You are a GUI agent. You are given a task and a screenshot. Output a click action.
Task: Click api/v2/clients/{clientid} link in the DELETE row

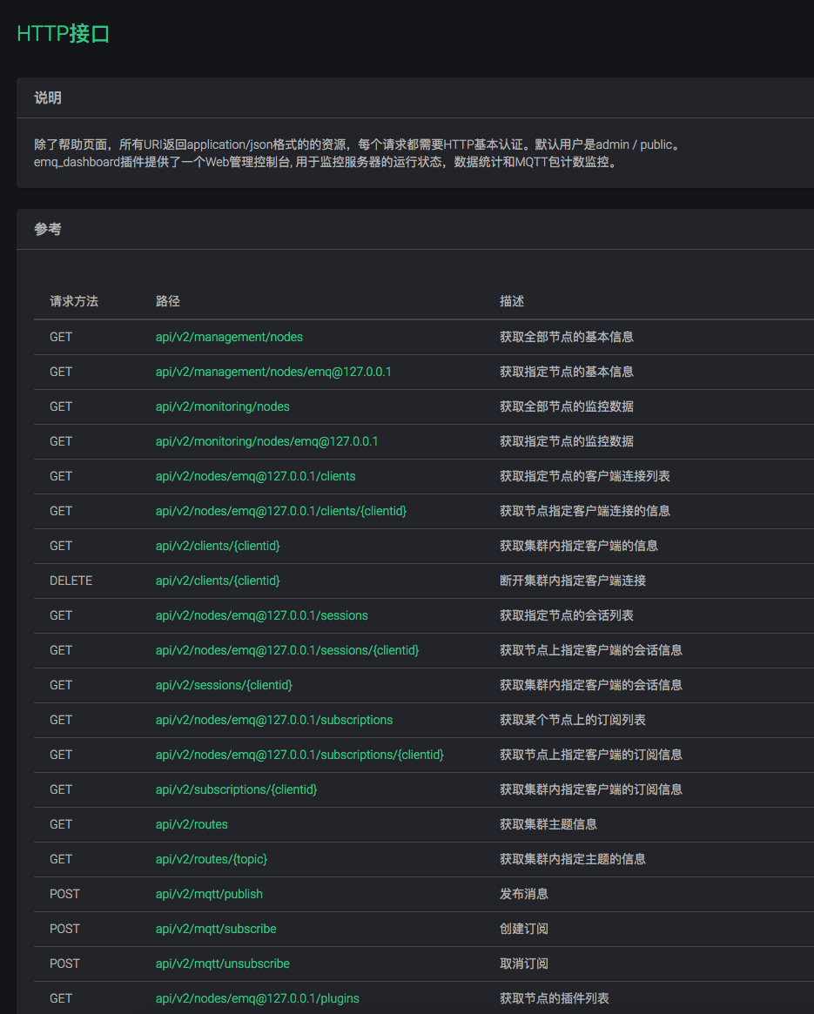218,581
